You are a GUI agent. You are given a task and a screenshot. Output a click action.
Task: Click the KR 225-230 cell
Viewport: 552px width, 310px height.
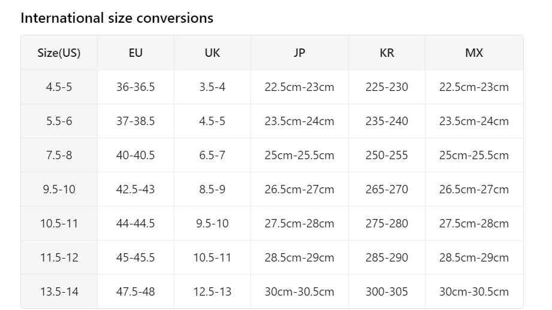coord(387,87)
